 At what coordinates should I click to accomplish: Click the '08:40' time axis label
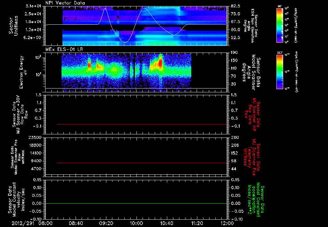76,223
